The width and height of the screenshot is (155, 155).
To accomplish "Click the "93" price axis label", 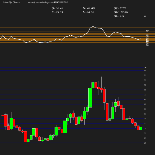I will point(145,75).
